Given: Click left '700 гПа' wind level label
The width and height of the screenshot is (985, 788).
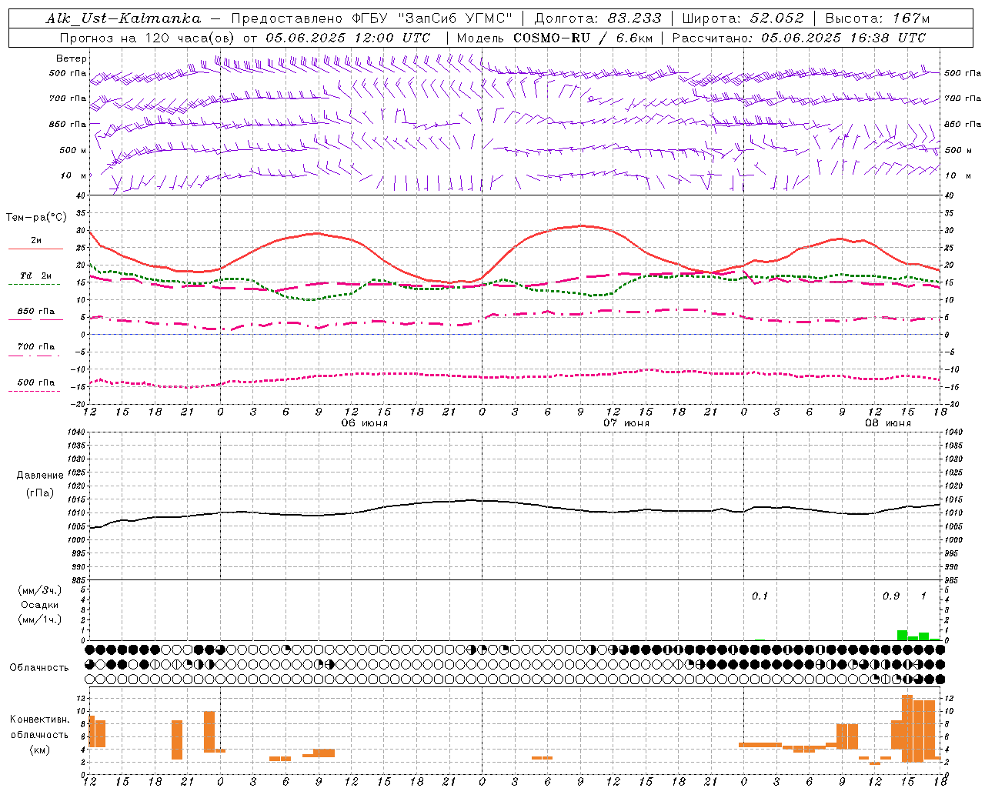Looking at the screenshot, I should pos(68,98).
